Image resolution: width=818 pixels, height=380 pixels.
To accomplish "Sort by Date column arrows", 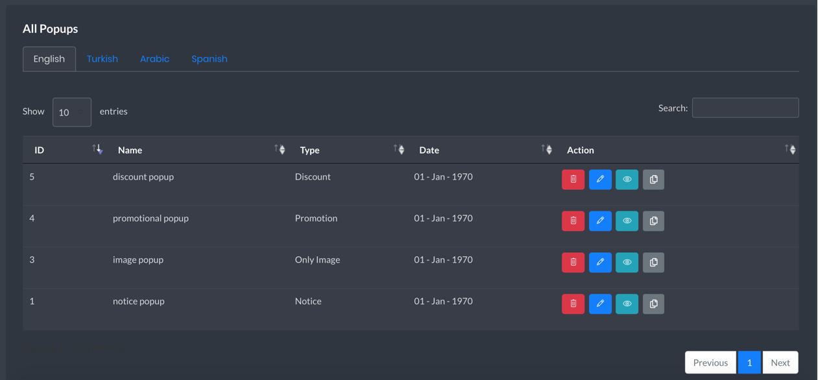I will [547, 149].
